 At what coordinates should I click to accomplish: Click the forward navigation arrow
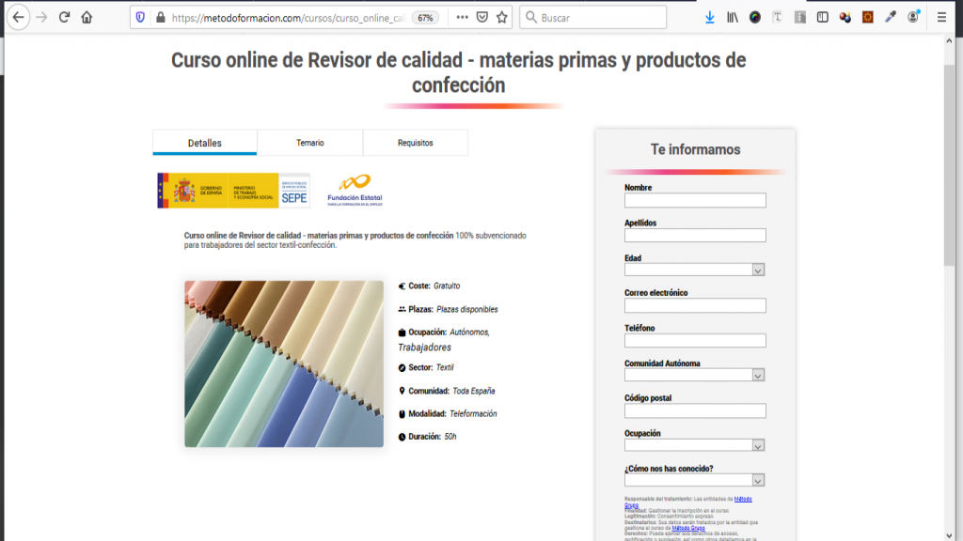pos(41,17)
